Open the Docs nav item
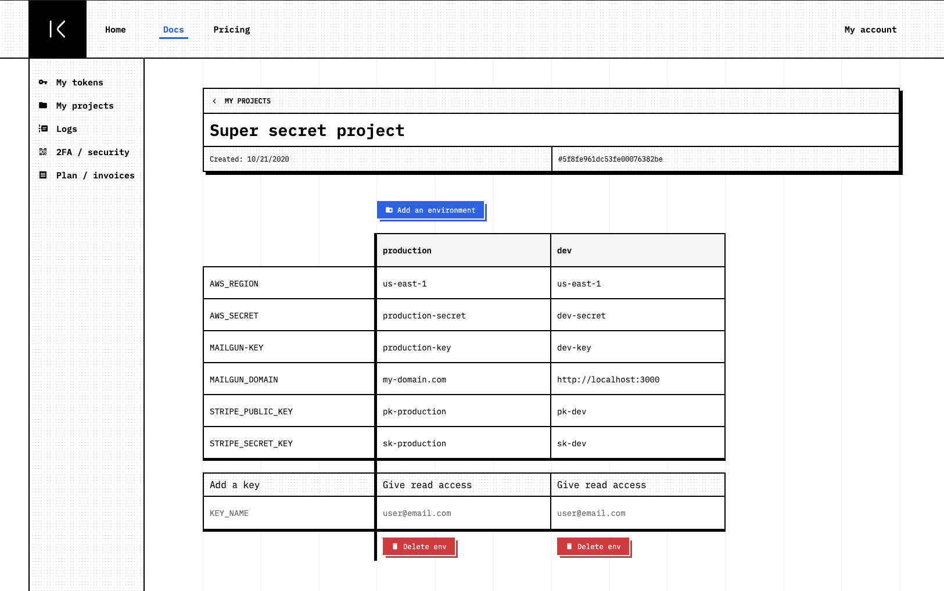Image resolution: width=944 pixels, height=591 pixels. [x=174, y=30]
